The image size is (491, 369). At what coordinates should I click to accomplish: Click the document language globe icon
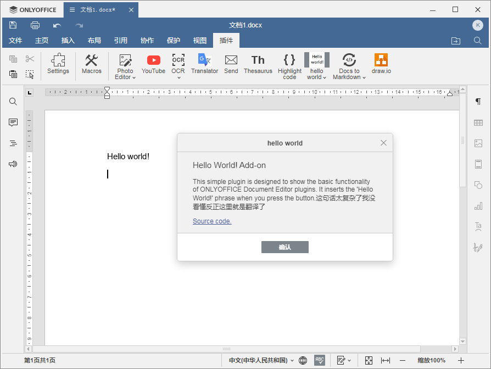point(303,361)
